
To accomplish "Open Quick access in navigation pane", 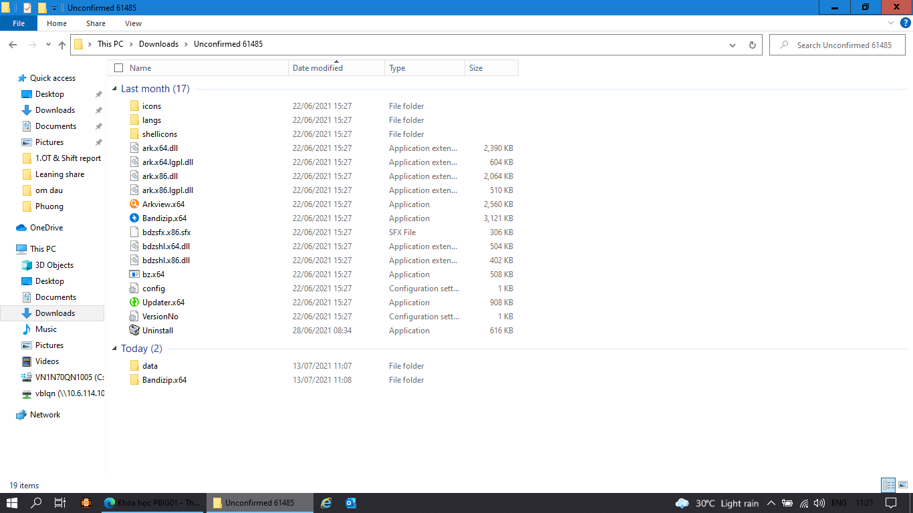I will 52,78.
